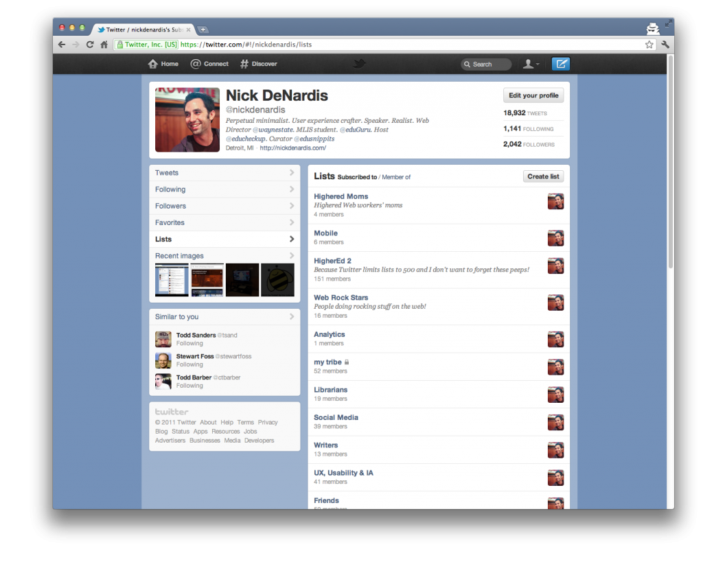Open the Highered Moms list
Screen dimensions: 703x573
tap(341, 196)
